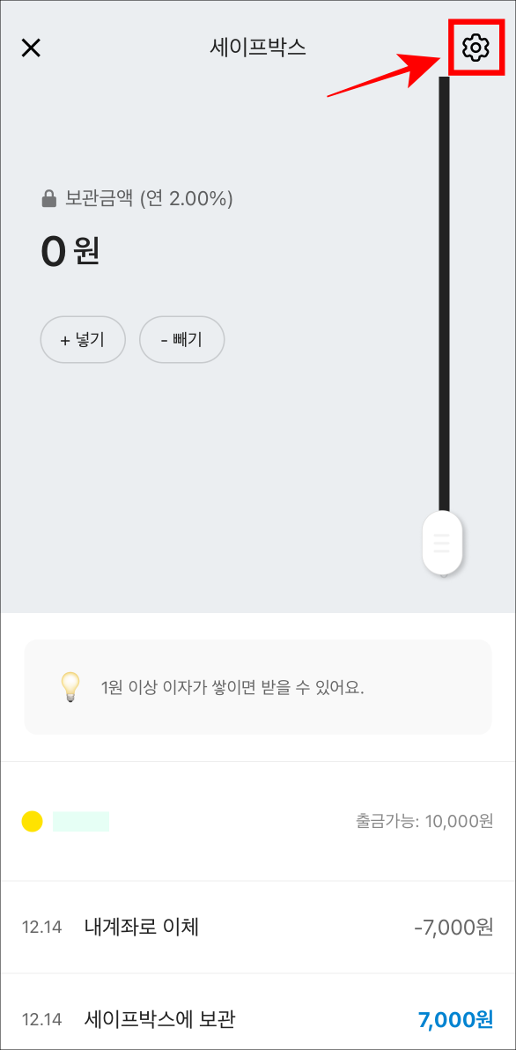
Task: Click the 0원 balance display
Action: pos(70,249)
